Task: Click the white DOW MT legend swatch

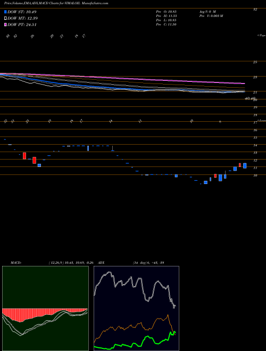Action: click(5, 19)
